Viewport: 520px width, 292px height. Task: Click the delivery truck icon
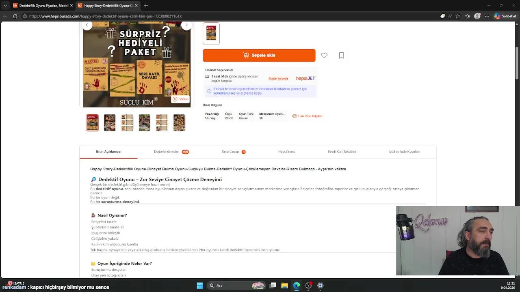pyautogui.click(x=207, y=77)
